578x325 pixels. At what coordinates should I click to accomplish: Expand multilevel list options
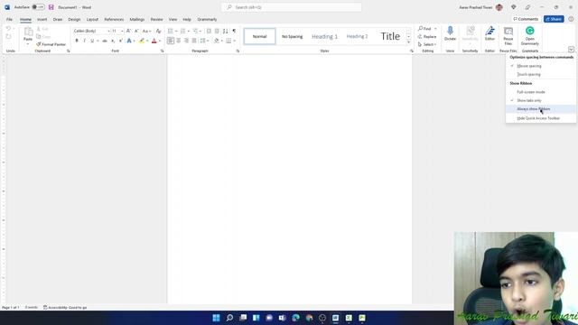(200, 31)
